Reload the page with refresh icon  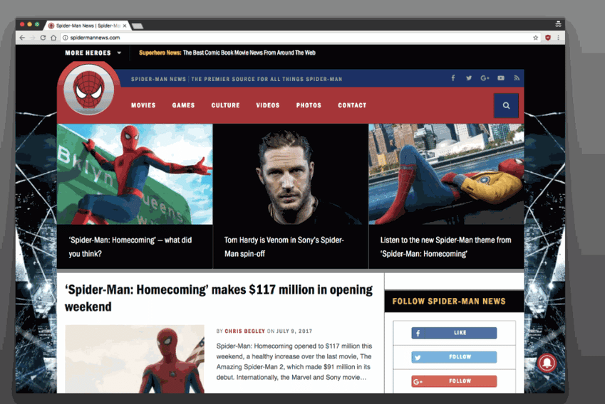[x=43, y=38]
